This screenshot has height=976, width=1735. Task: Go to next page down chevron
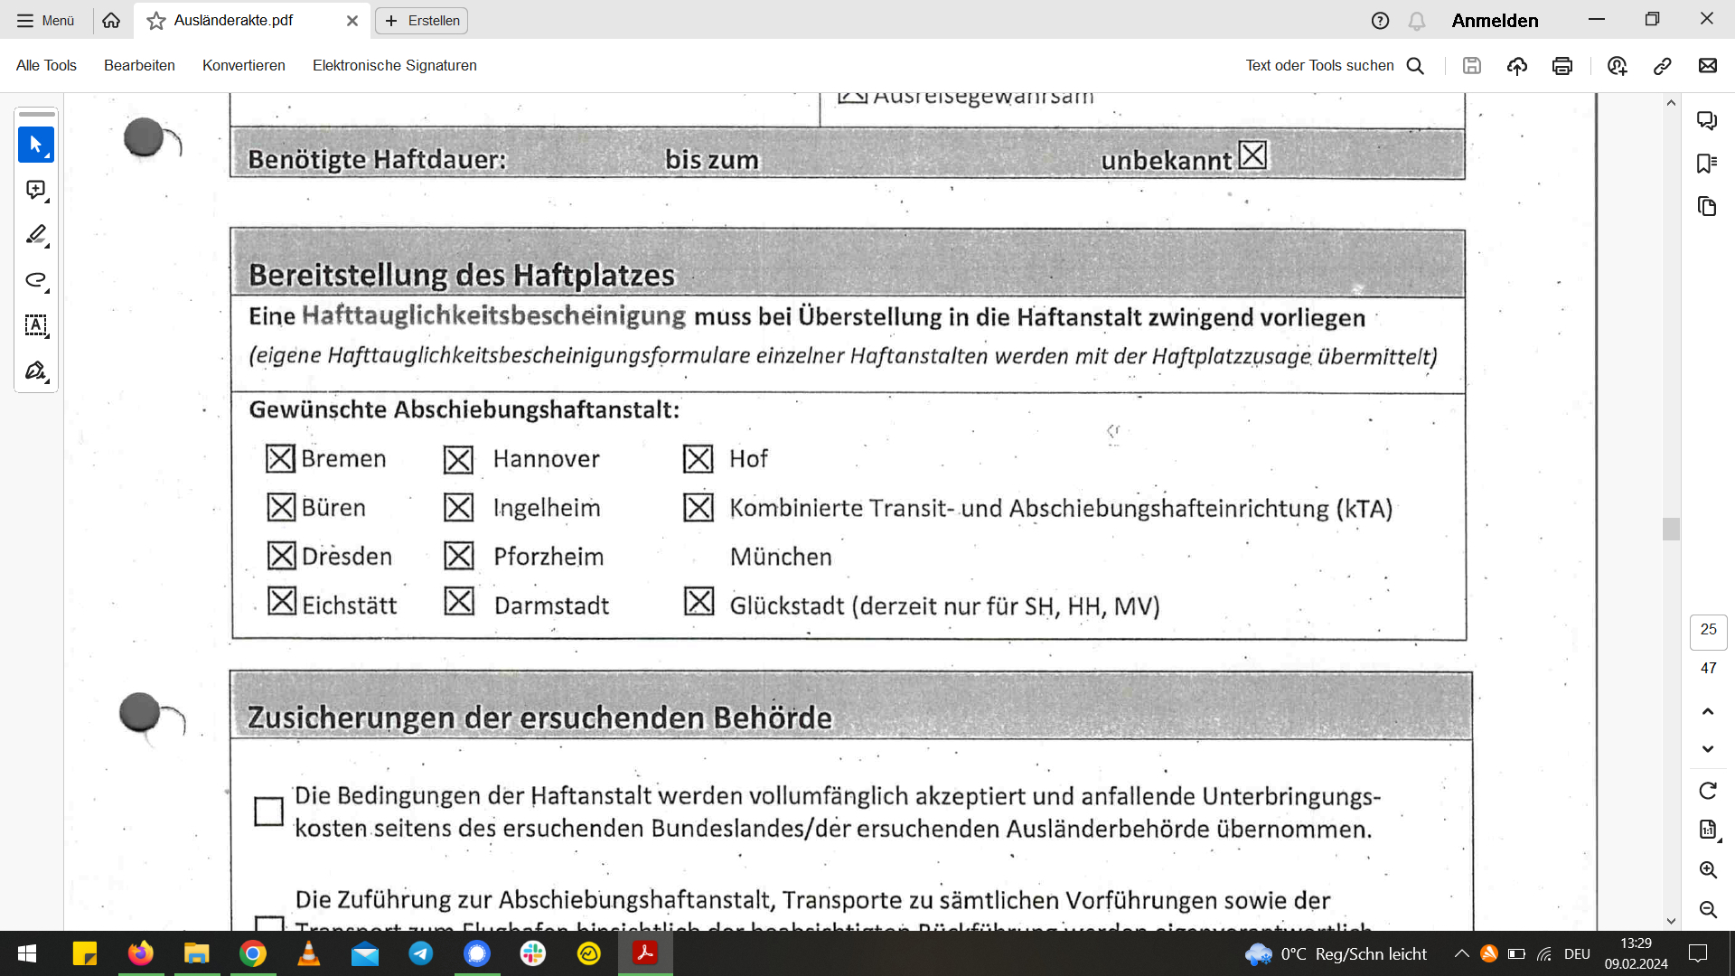(x=1707, y=749)
